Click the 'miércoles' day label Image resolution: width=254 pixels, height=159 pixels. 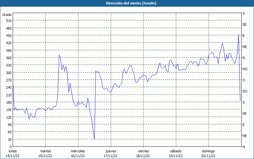(78, 151)
